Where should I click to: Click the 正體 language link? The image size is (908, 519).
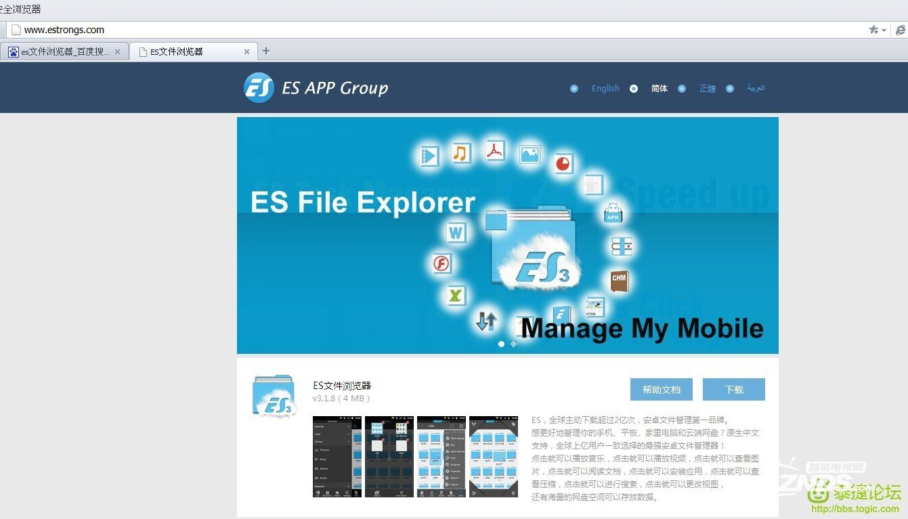coord(708,89)
